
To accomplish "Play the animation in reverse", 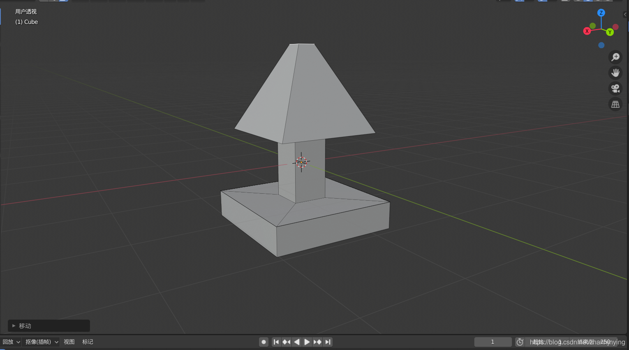I will [x=297, y=342].
